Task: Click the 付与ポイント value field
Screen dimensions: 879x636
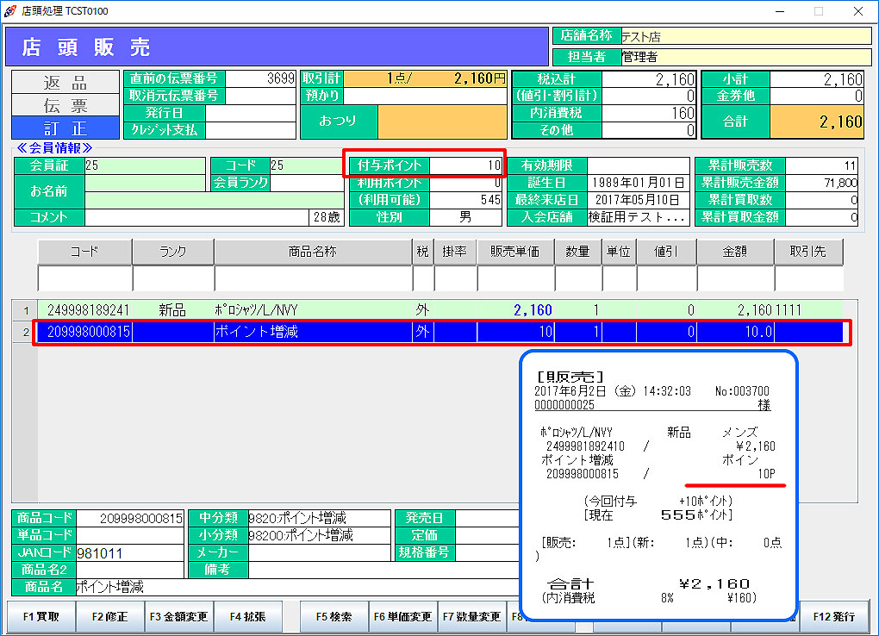Action: (x=466, y=165)
